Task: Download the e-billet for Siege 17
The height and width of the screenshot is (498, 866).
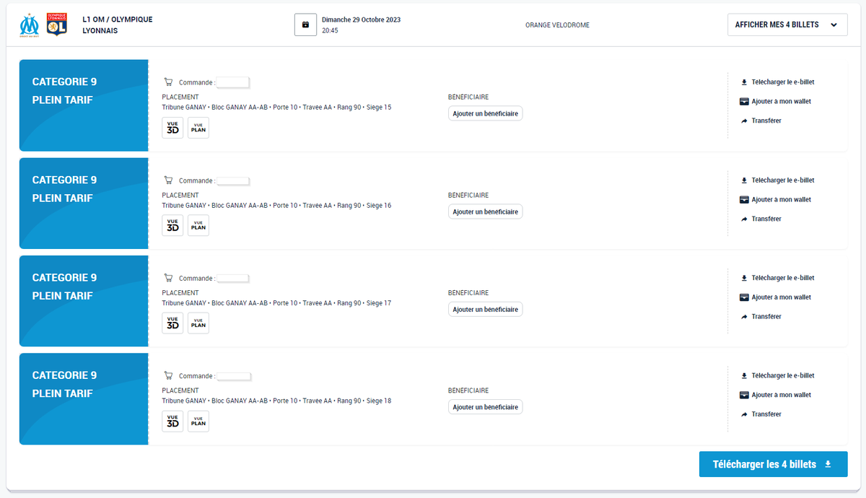Action: point(777,278)
